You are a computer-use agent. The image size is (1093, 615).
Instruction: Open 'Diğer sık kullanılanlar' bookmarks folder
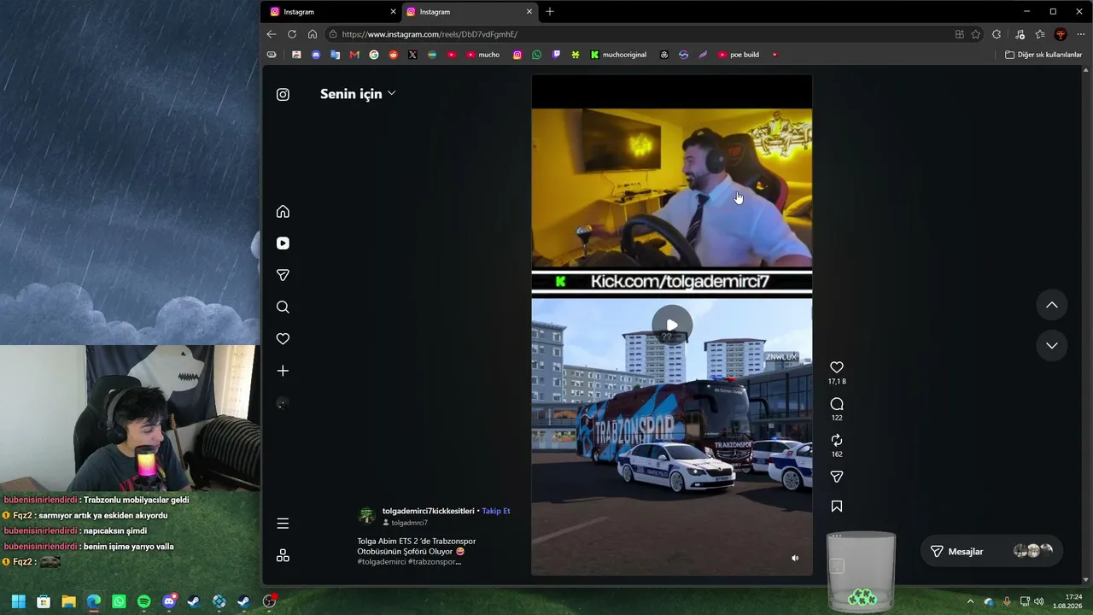tap(1043, 55)
